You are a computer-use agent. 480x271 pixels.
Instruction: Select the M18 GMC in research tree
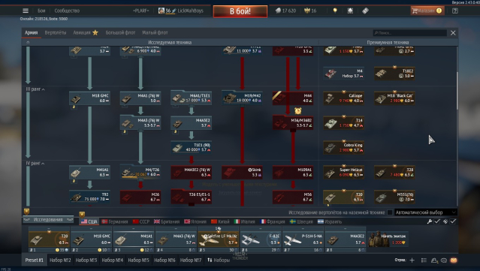89,98
